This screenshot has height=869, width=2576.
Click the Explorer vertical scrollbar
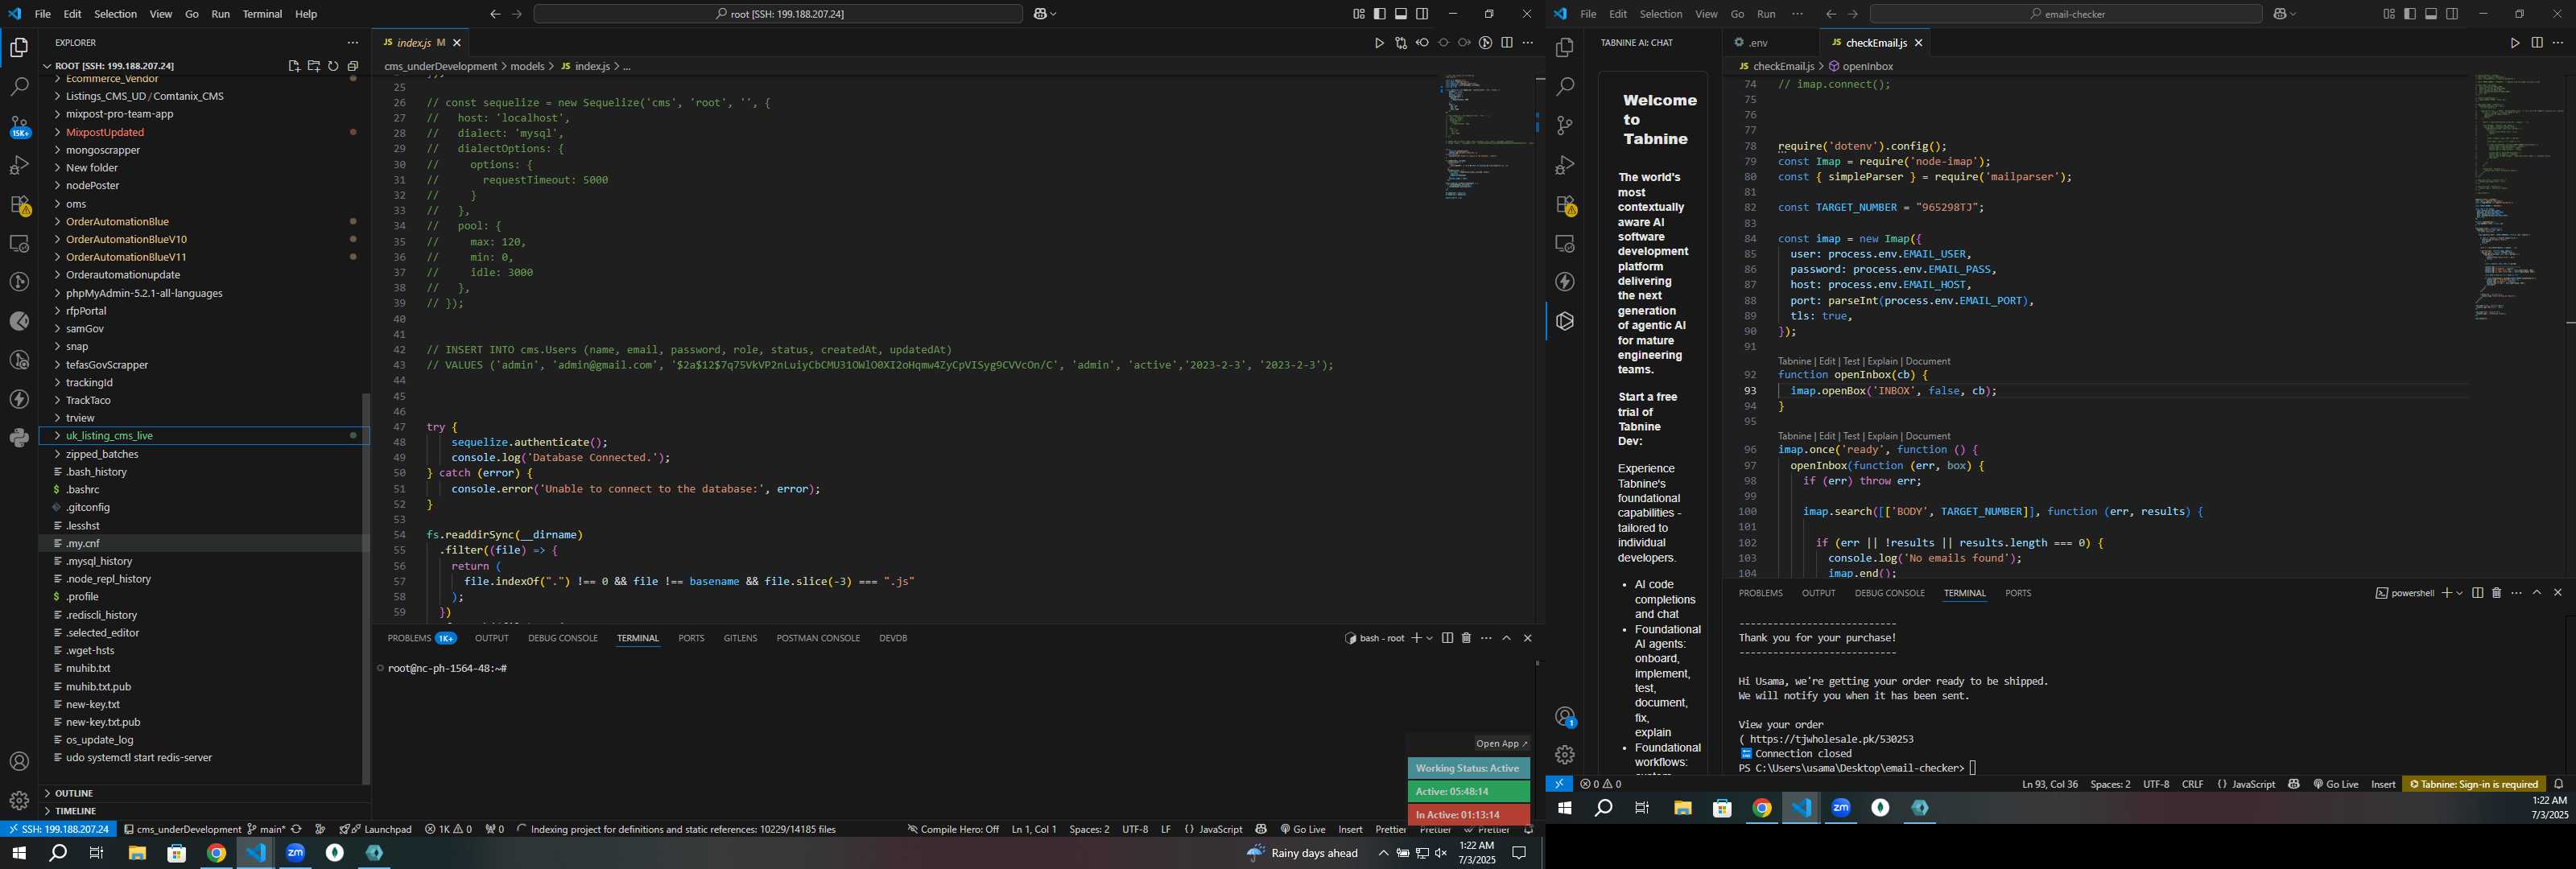pyautogui.click(x=366, y=588)
